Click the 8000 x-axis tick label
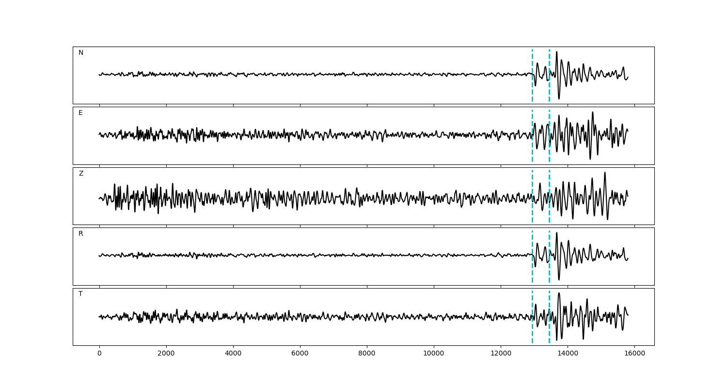 367,354
